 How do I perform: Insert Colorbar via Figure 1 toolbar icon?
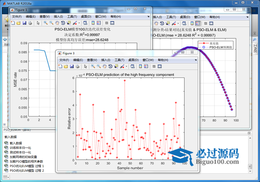click(93, 23)
